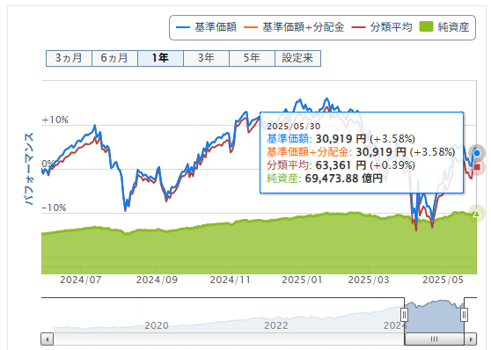491x350 pixels.
Task: Click the red square 分類平均 marker
Action: point(477,167)
